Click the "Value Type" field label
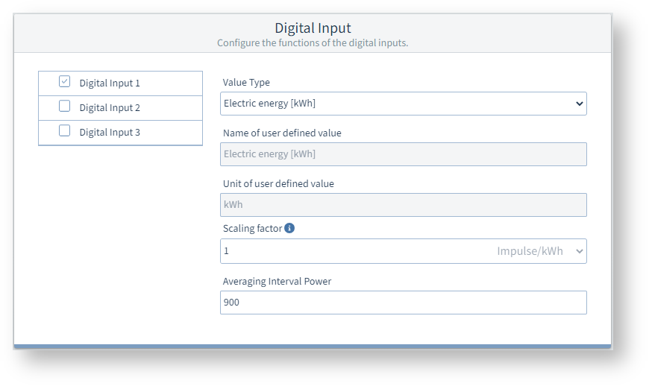Screen dimensions: 649x386 (246, 83)
